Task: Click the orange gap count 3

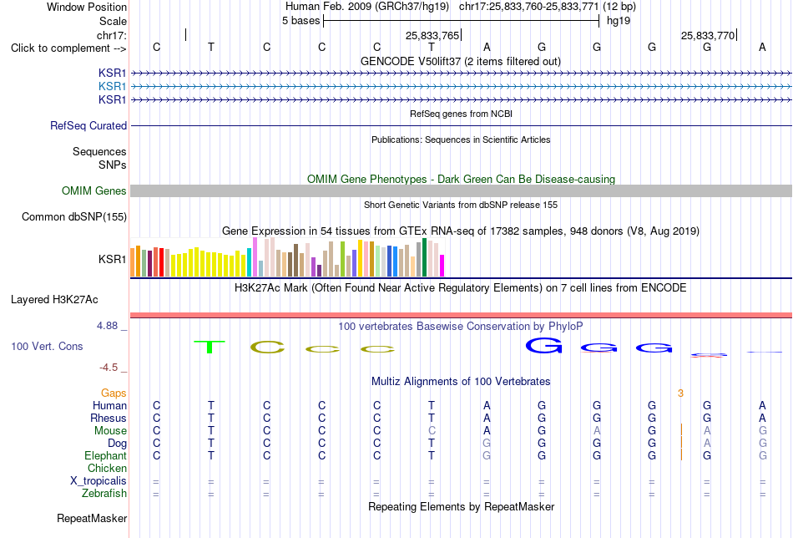Action: [680, 393]
